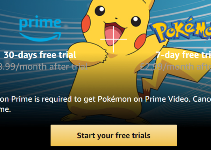Click the yellow Pokémon logo
The height and width of the screenshot is (150, 211).
coord(180,29)
